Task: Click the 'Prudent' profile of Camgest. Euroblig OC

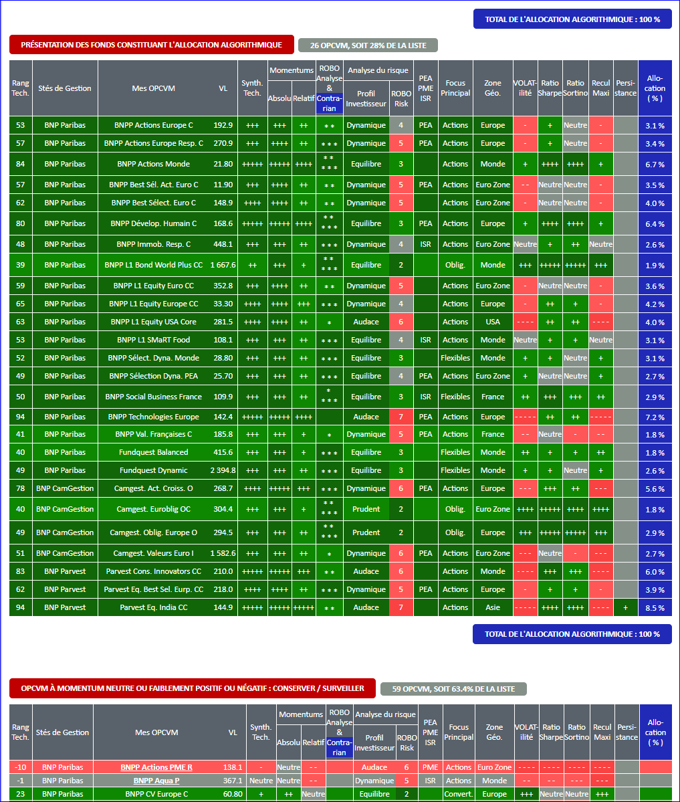Action: pyautogui.click(x=366, y=509)
